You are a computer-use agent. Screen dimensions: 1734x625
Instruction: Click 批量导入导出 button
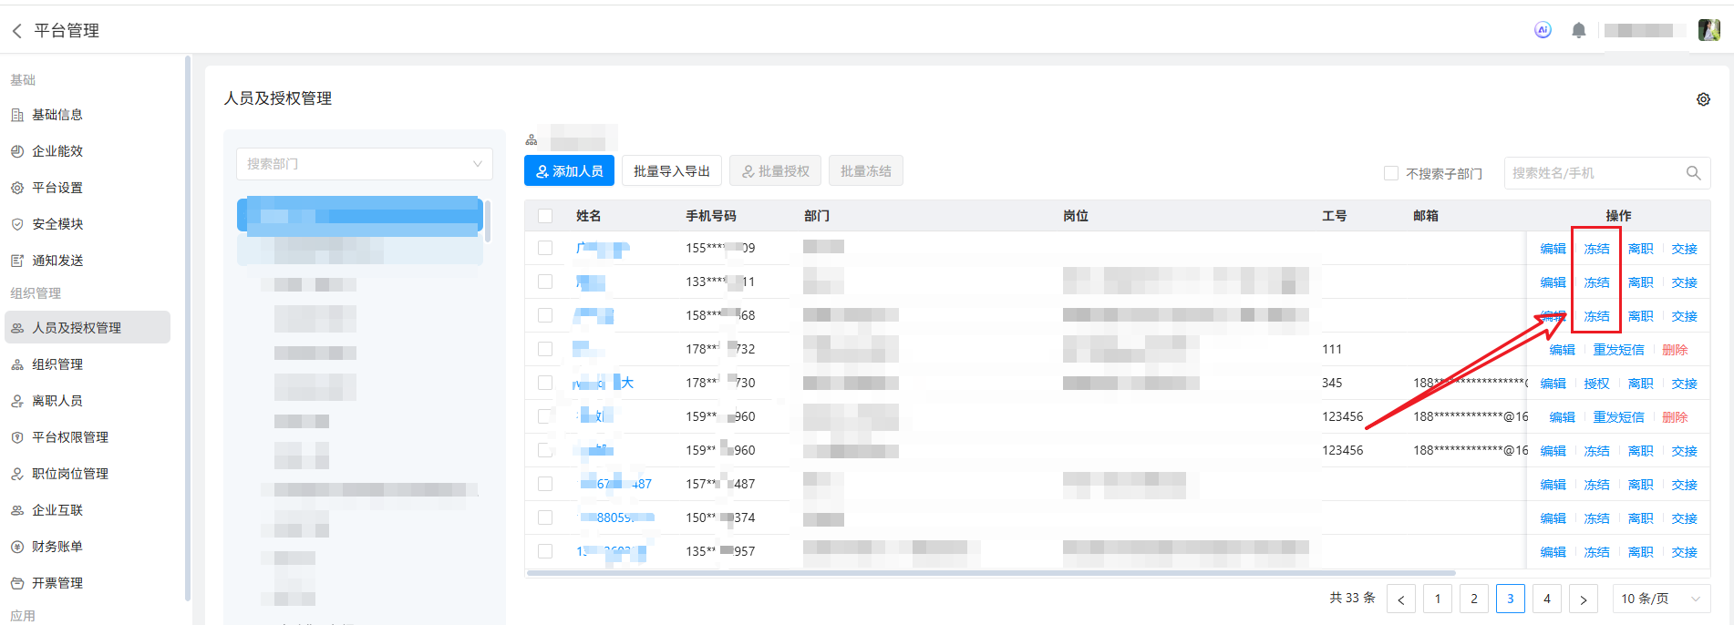coord(671,171)
